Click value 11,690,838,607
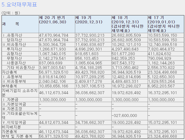This screenshot has width=185, height=140. [x=90, y=45]
